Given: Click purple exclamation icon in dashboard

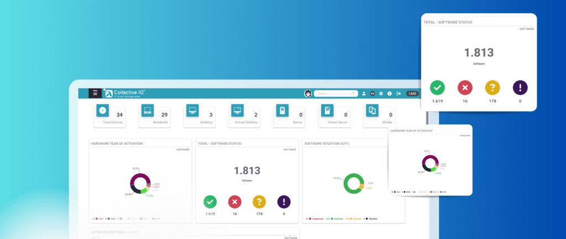Looking at the screenshot, I should [284, 202].
